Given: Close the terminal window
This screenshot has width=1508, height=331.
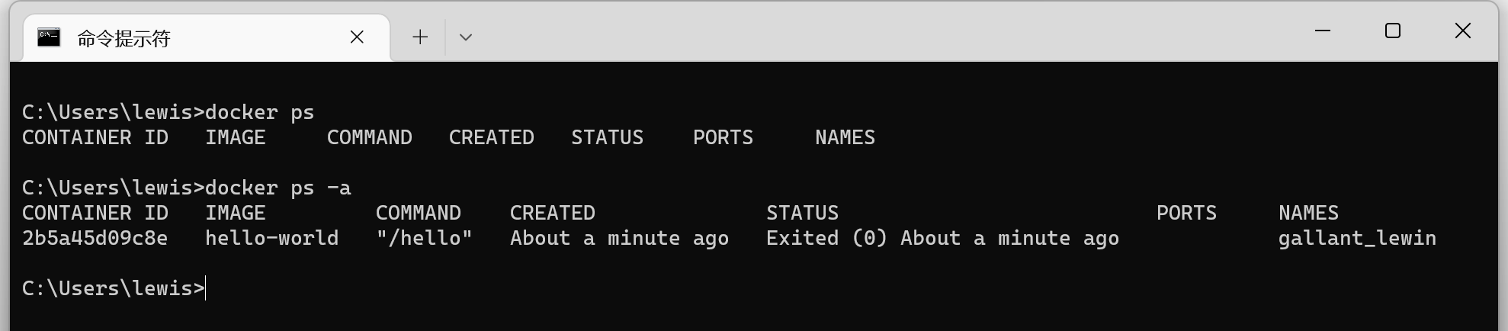Looking at the screenshot, I should 1463,31.
